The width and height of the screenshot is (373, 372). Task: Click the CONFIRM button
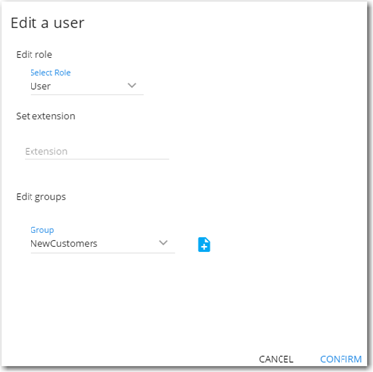pyautogui.click(x=341, y=359)
